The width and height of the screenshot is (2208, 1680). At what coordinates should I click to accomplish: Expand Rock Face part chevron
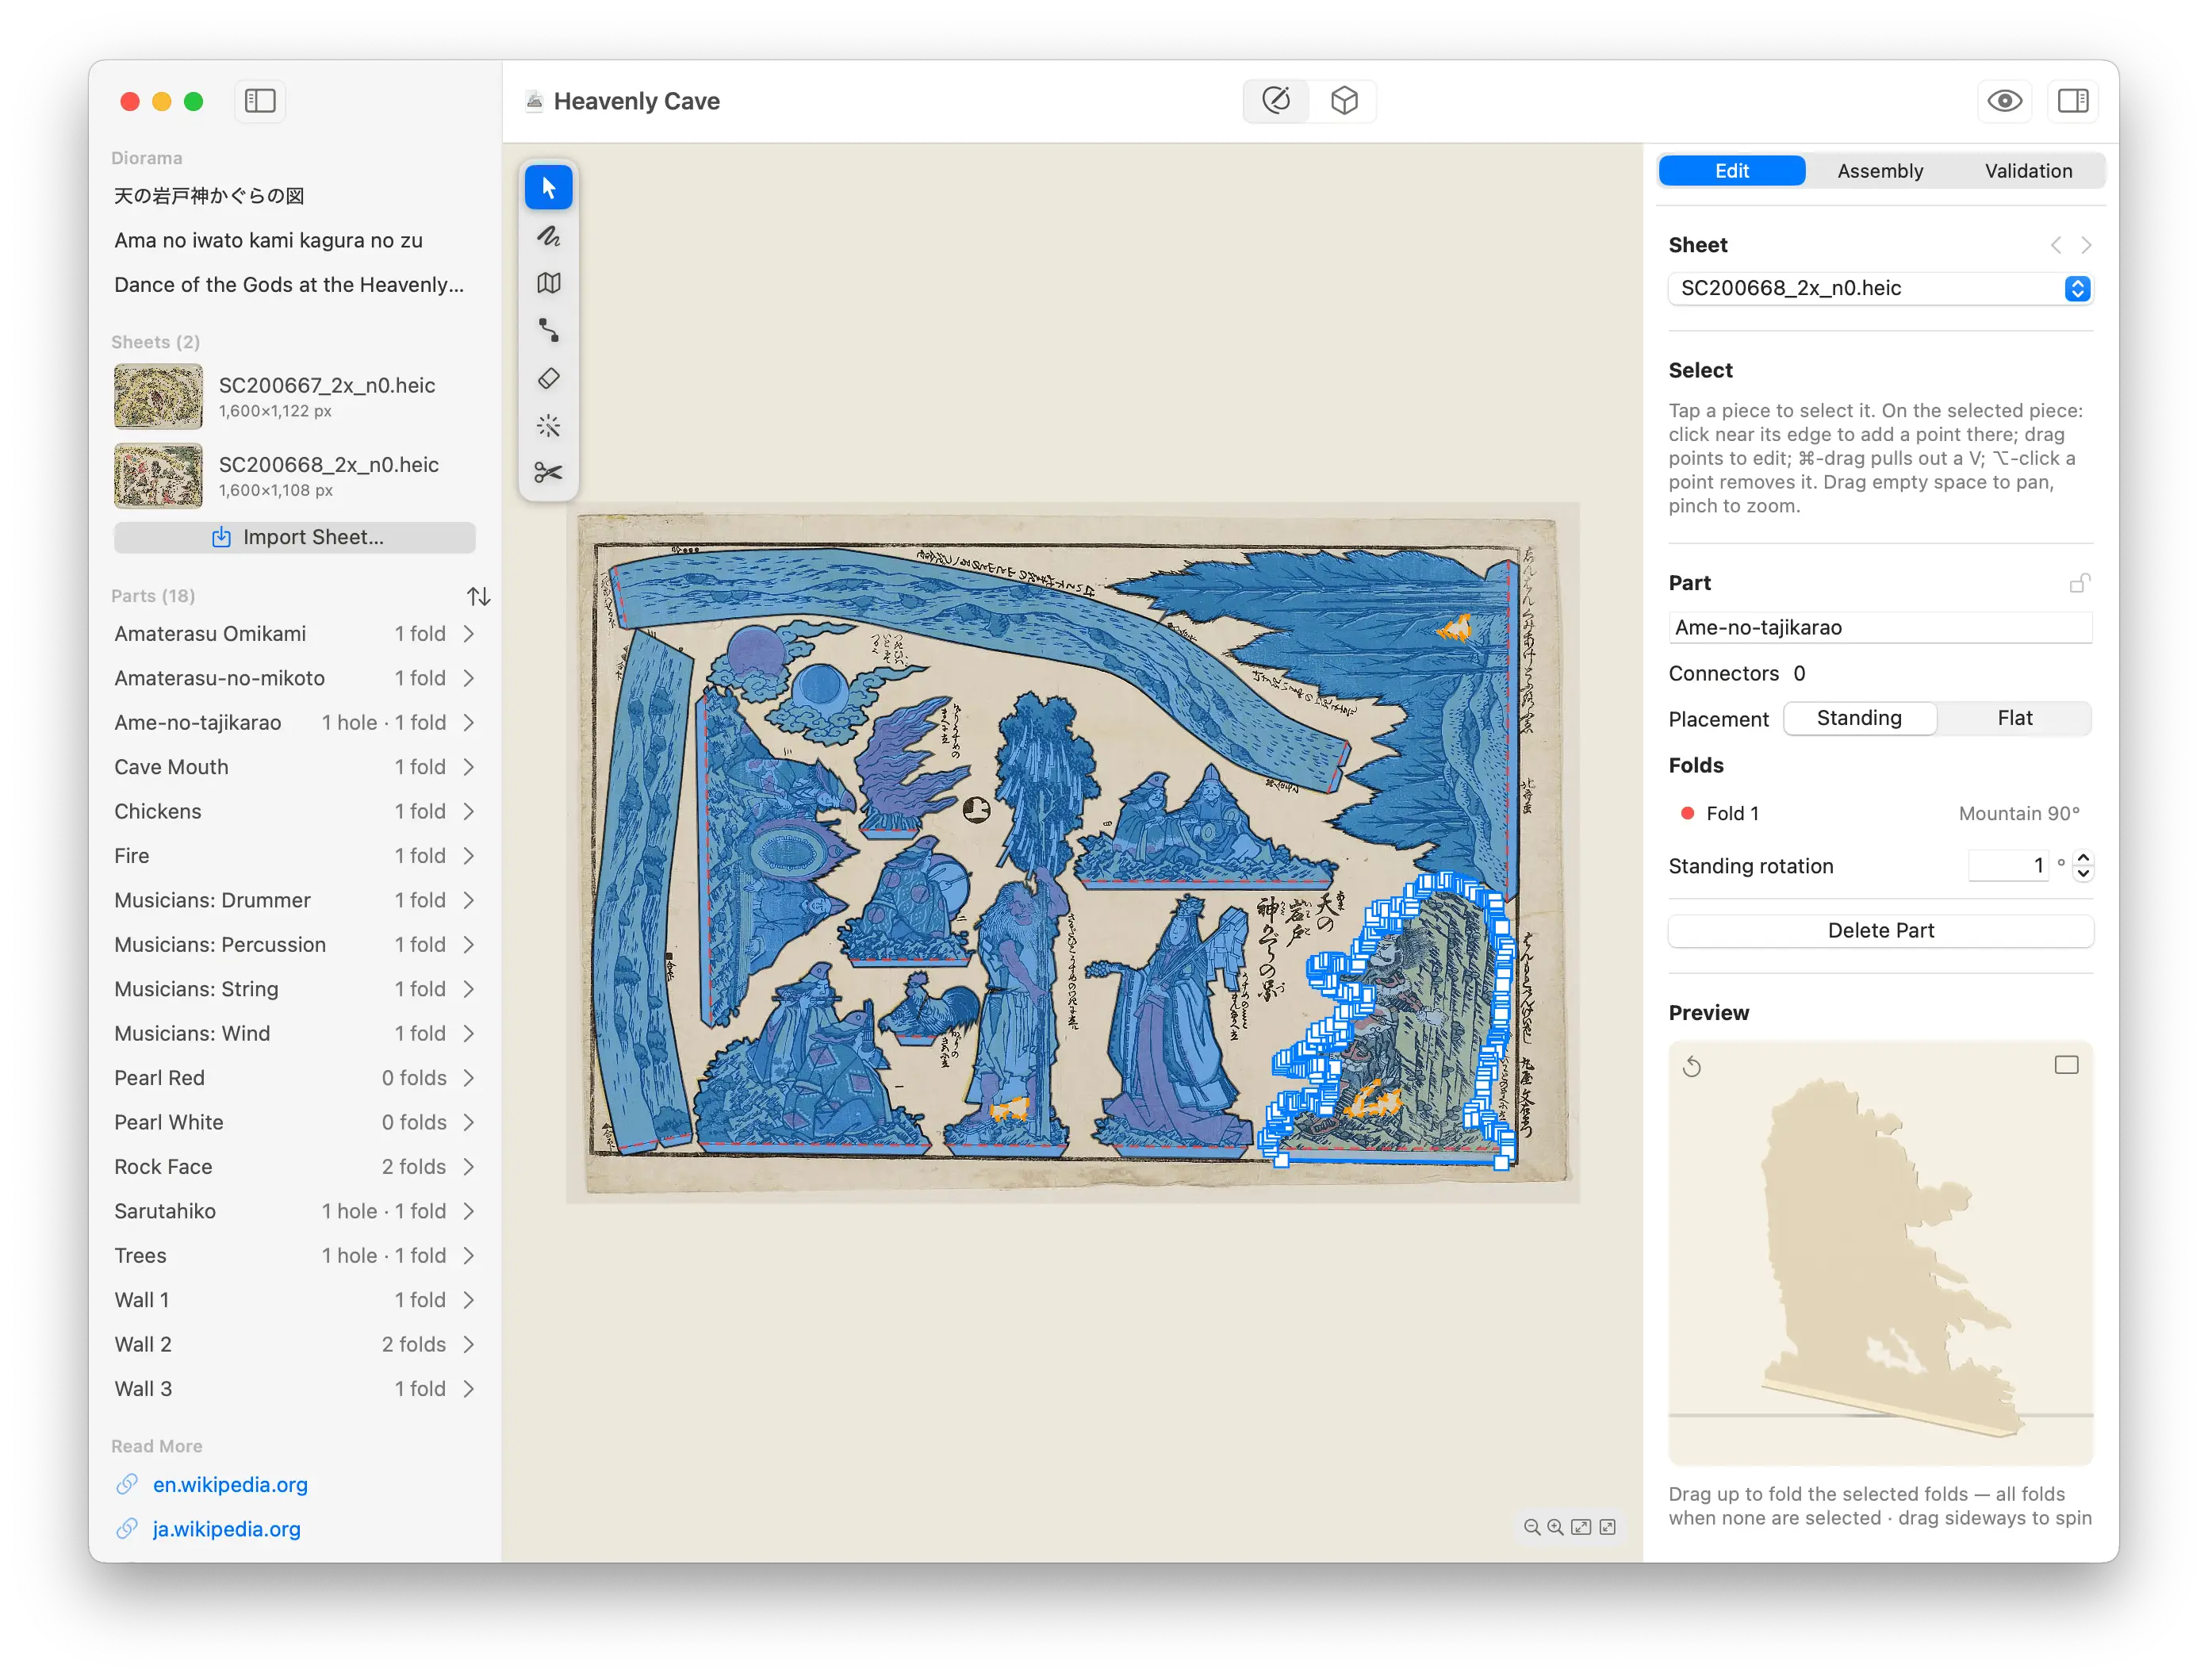(469, 1167)
